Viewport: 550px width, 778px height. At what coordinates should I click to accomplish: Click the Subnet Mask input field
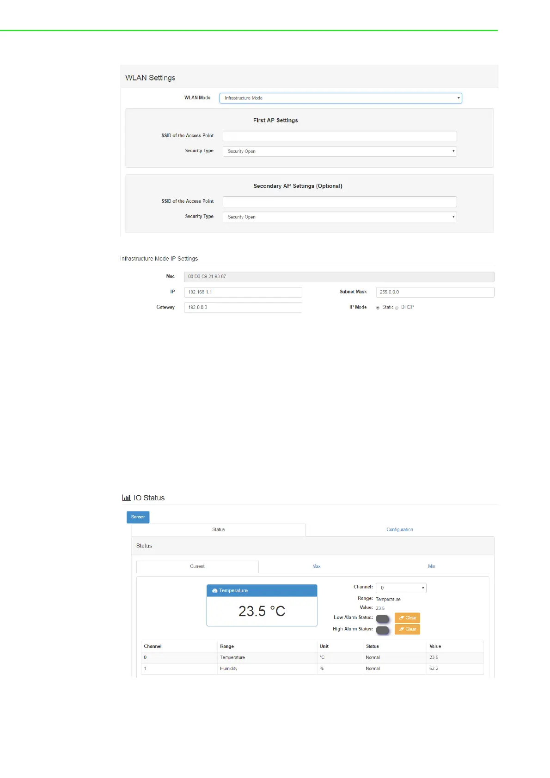tap(434, 292)
